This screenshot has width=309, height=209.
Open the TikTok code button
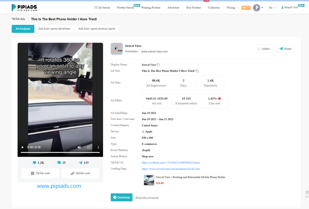tap(40, 173)
